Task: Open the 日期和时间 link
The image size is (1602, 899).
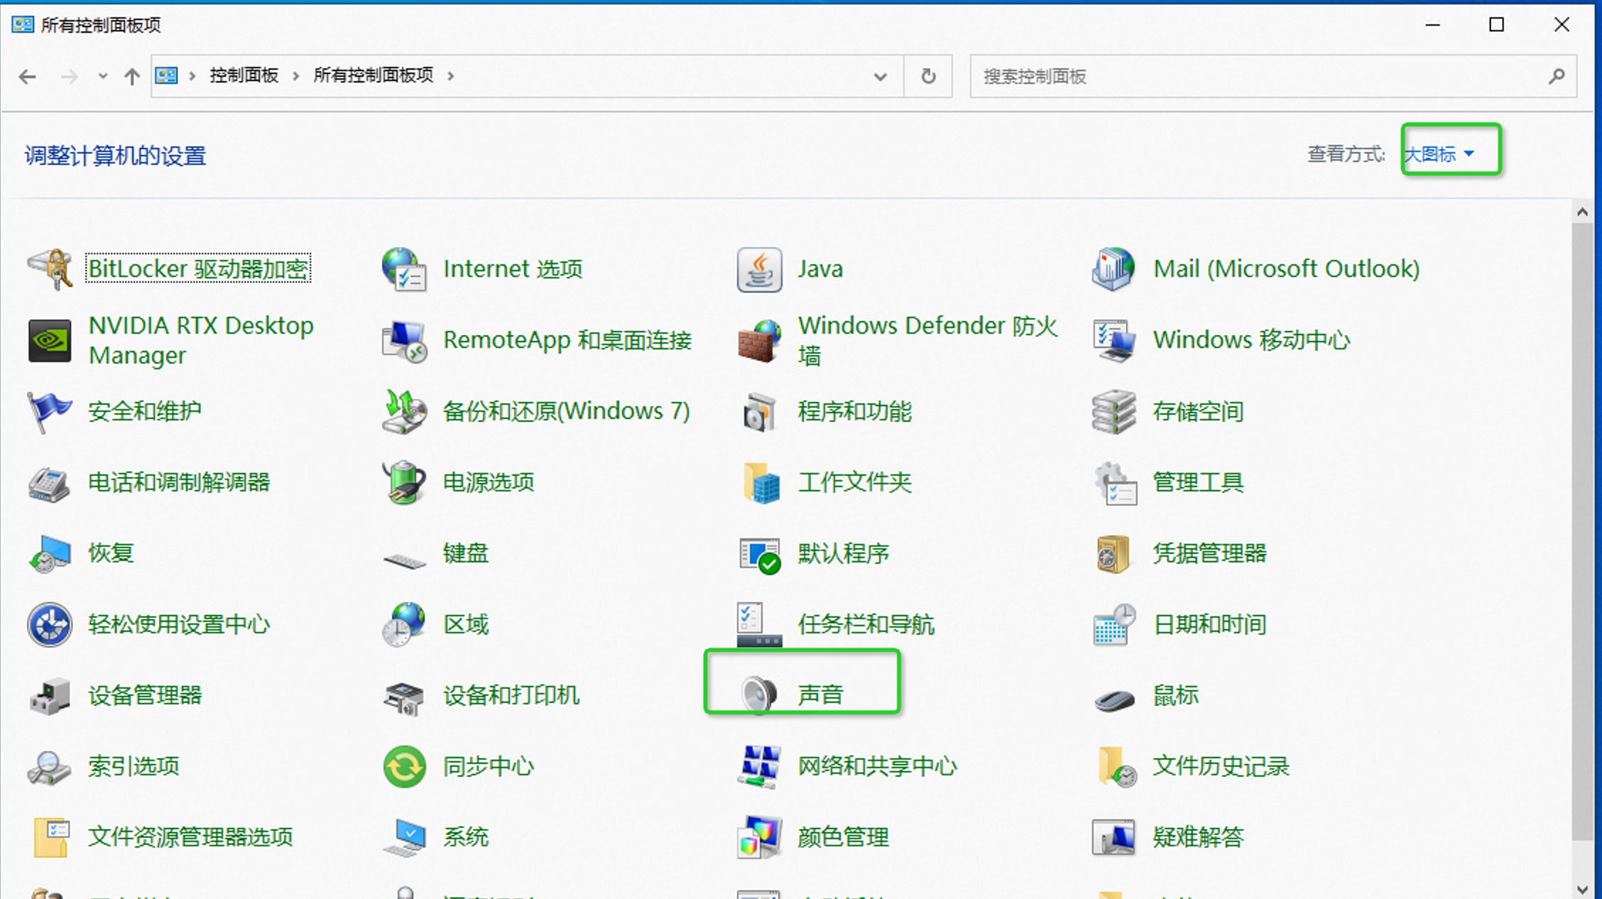Action: tap(1210, 624)
